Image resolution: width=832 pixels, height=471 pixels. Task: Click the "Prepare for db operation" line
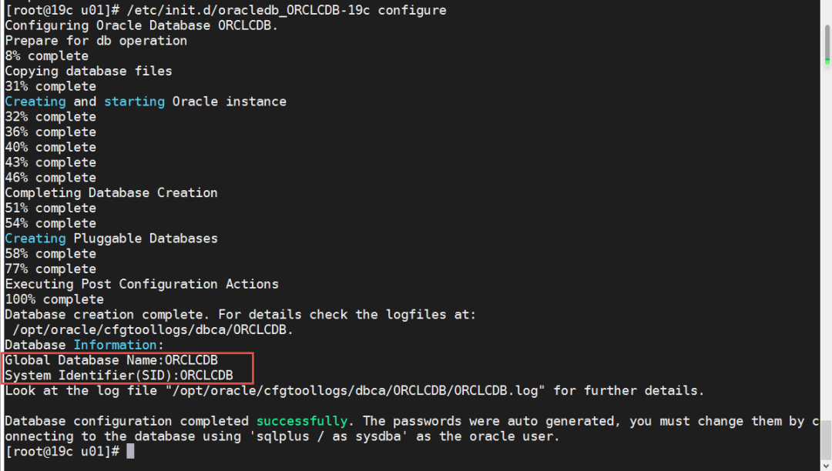coord(96,41)
